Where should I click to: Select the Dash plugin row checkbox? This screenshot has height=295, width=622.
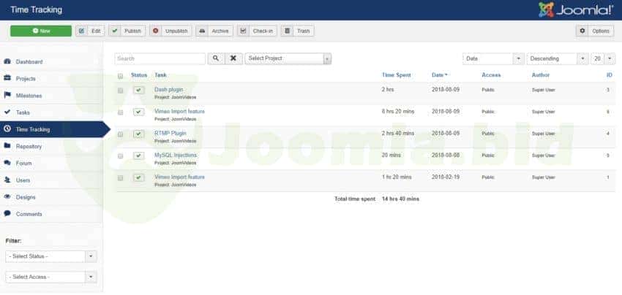(121, 90)
